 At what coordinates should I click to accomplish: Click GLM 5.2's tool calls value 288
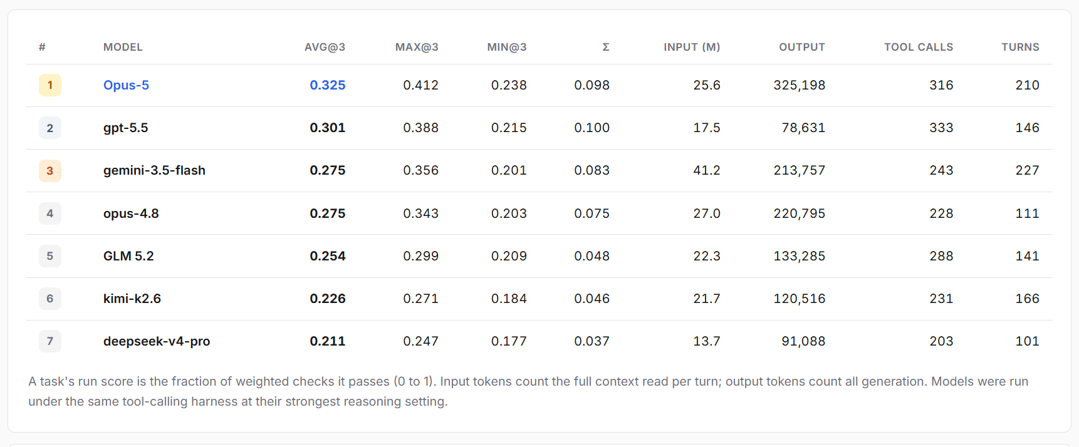(x=941, y=256)
